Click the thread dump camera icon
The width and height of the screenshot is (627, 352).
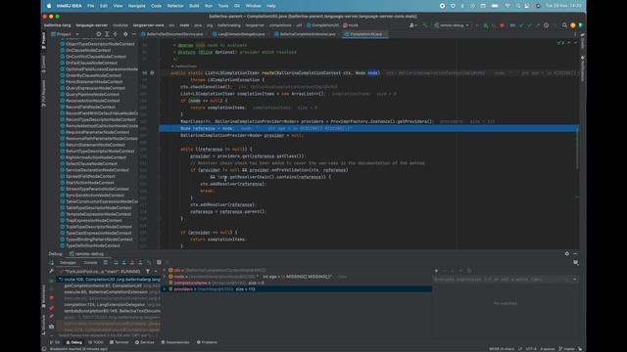pos(51,327)
